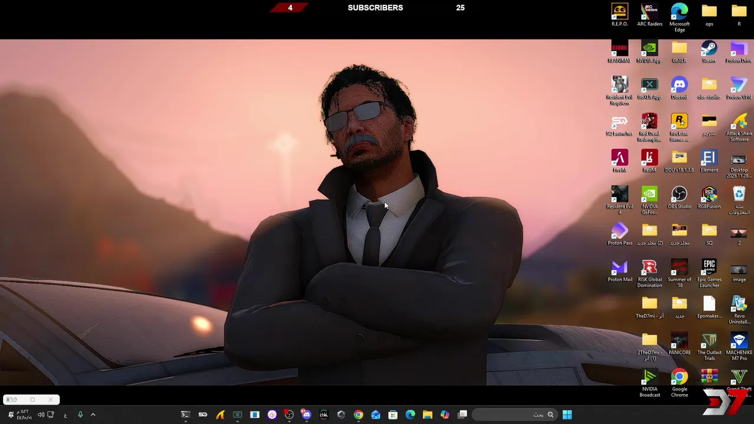Open the NVIDIA App desktop shortcut
This screenshot has height=424, width=754.
coord(649,52)
